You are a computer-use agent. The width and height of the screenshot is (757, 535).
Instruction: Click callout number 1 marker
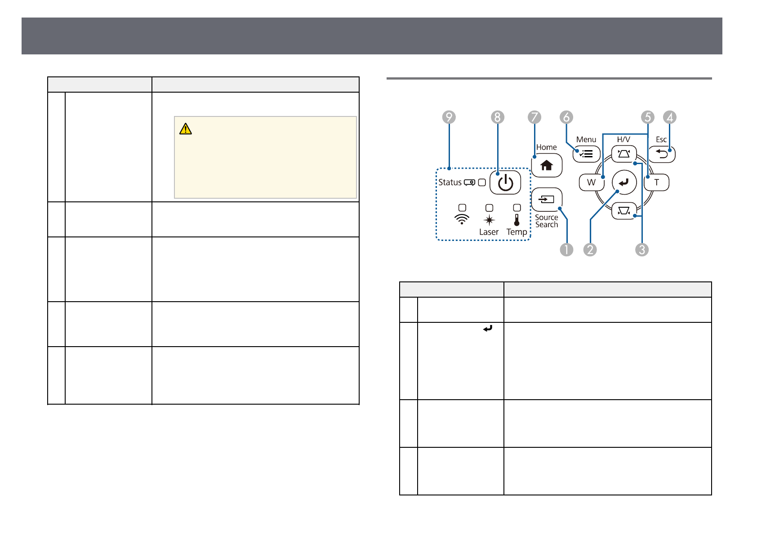pos(566,250)
